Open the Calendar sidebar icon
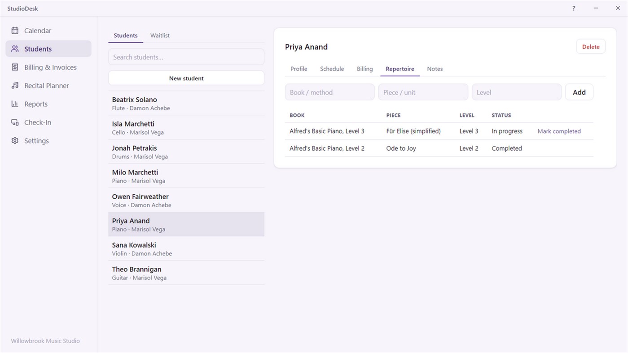628x353 pixels. [15, 31]
